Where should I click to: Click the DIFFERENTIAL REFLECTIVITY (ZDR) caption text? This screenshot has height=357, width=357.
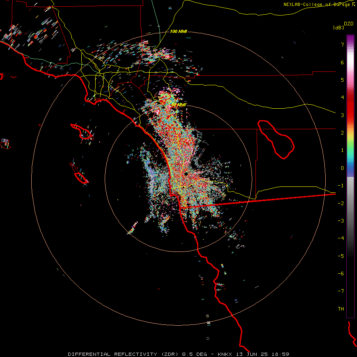[x=123, y=354]
